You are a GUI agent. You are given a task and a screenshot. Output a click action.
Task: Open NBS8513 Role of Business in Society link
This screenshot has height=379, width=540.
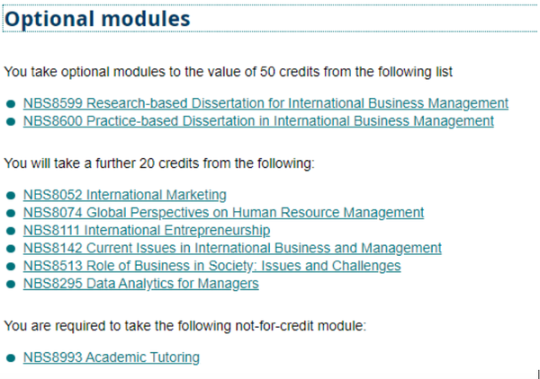pyautogui.click(x=212, y=266)
